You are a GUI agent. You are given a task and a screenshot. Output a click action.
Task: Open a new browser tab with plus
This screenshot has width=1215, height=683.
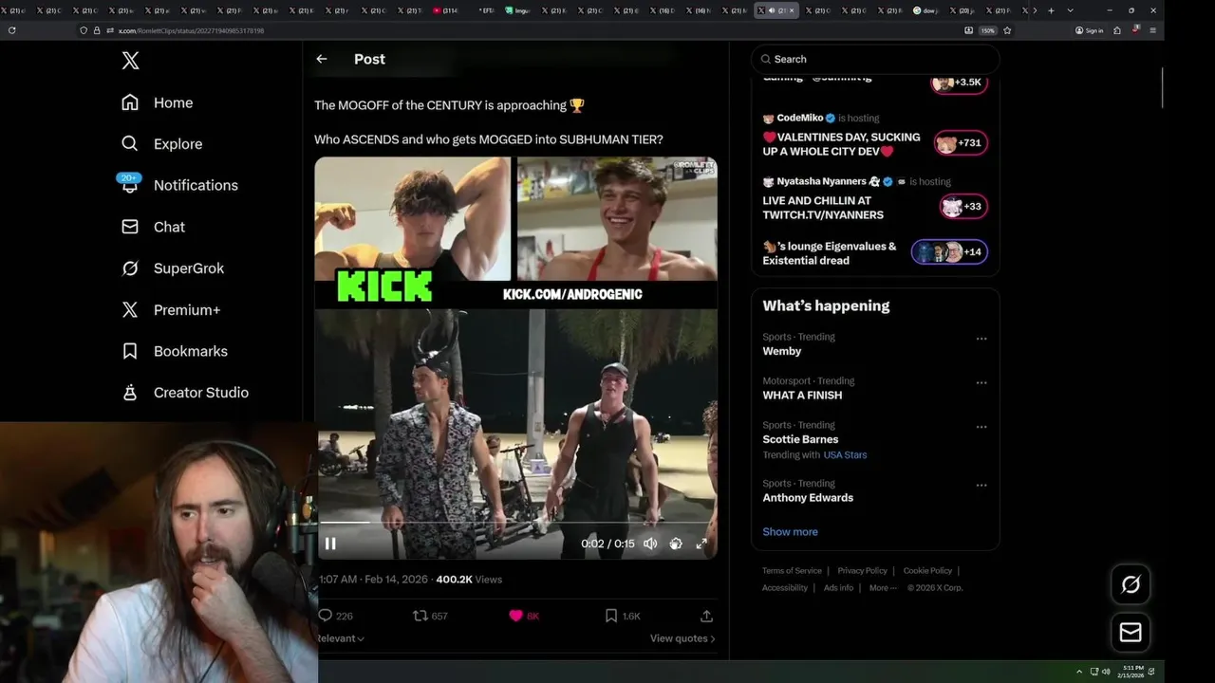1052,10
